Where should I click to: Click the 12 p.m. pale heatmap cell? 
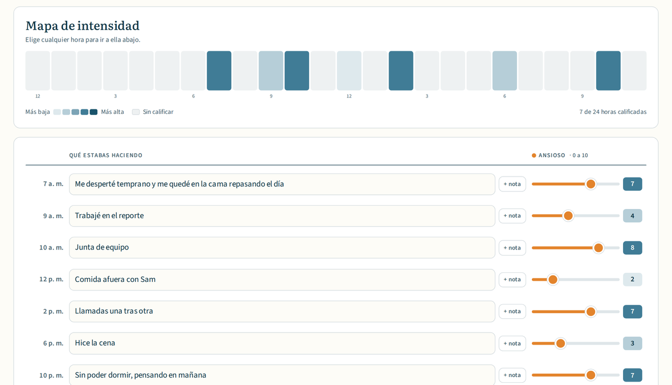(x=349, y=71)
